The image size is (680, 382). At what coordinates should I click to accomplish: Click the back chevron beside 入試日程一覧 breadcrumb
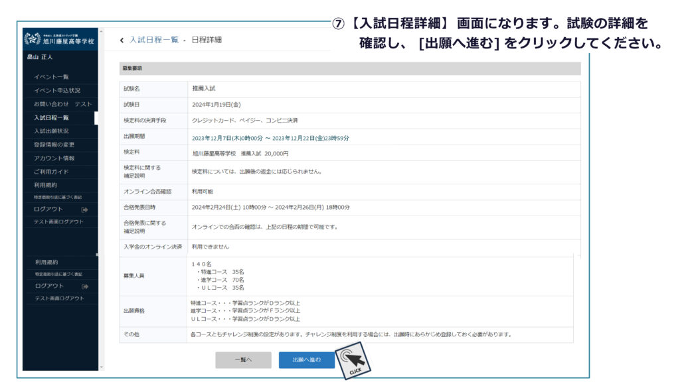[122, 40]
